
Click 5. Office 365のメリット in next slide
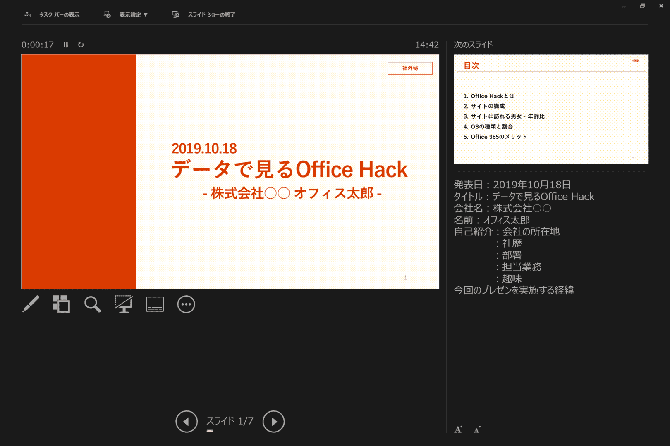[x=495, y=137]
